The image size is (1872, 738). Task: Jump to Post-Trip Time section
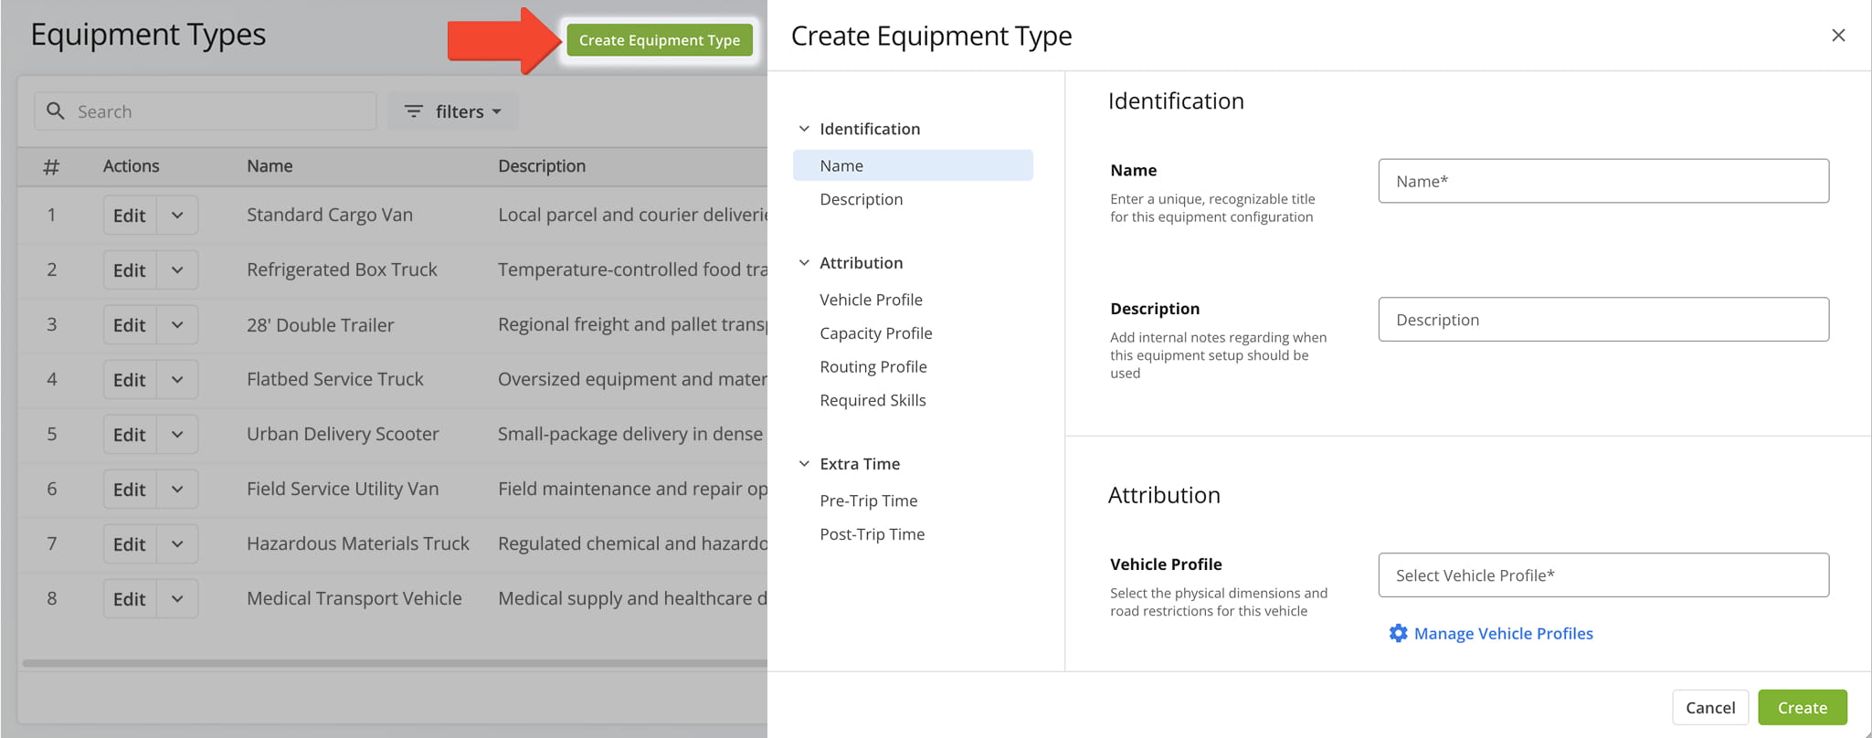pos(872,534)
